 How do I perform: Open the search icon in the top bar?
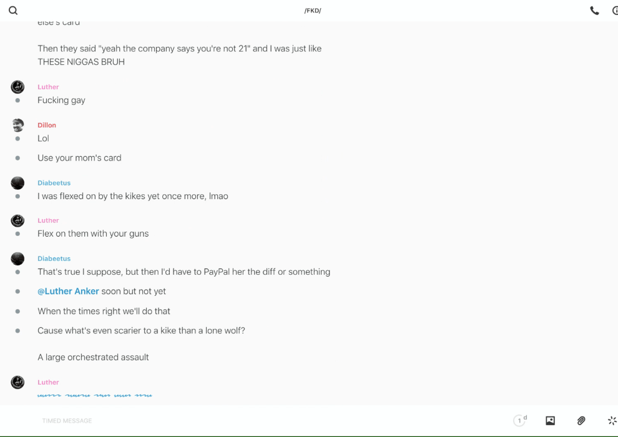tap(13, 11)
